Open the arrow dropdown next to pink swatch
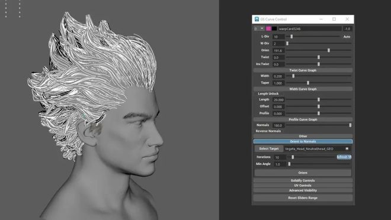This screenshot has width=391, height=220. click(x=262, y=28)
